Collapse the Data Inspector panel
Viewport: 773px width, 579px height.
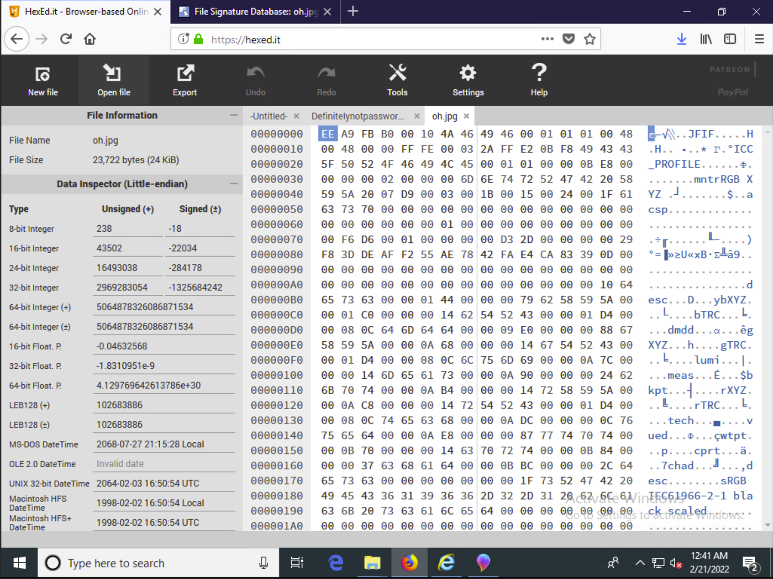point(233,183)
